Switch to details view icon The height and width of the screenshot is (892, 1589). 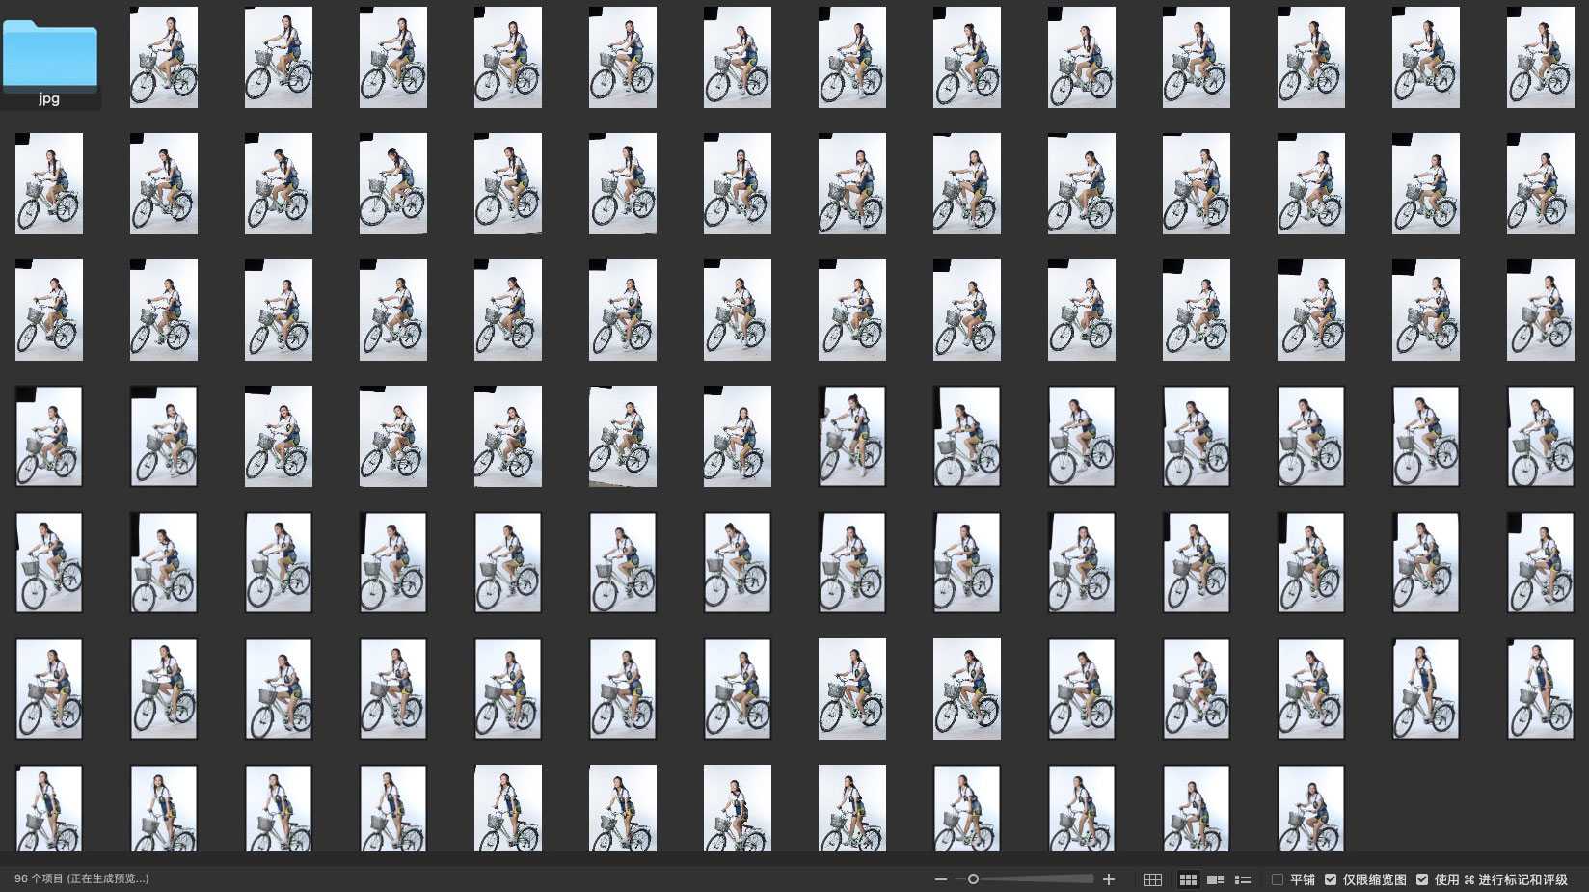pyautogui.click(x=1215, y=879)
